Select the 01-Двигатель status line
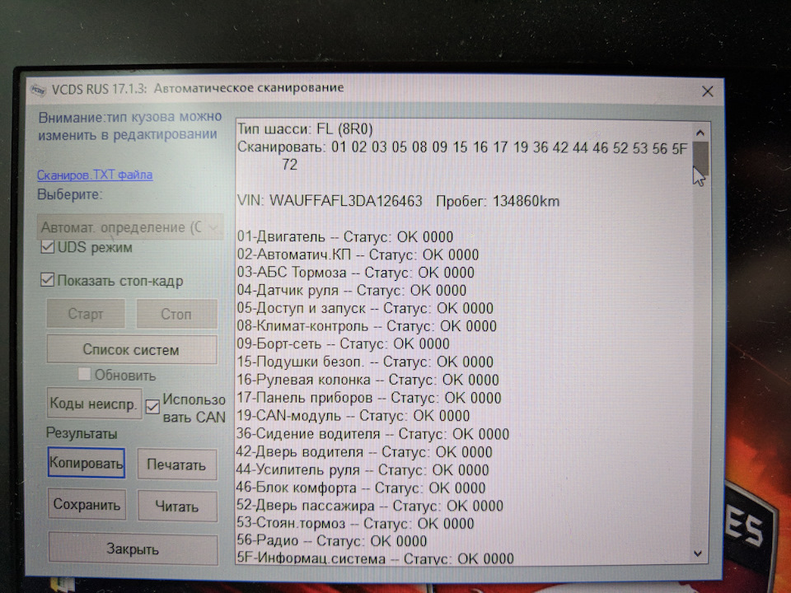Viewport: 791px width, 593px height. pyautogui.click(x=345, y=236)
